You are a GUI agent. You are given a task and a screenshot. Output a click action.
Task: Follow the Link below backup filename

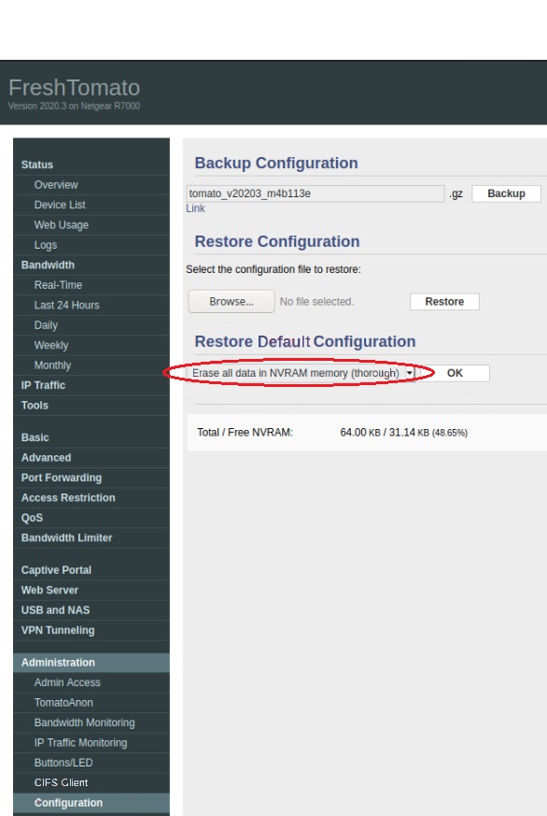click(x=195, y=208)
